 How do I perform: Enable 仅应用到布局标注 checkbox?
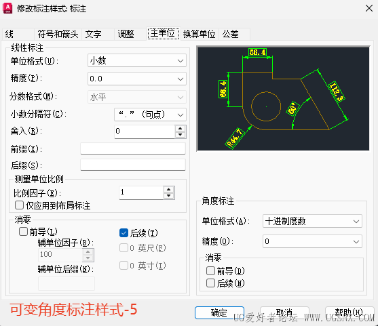tap(19, 205)
